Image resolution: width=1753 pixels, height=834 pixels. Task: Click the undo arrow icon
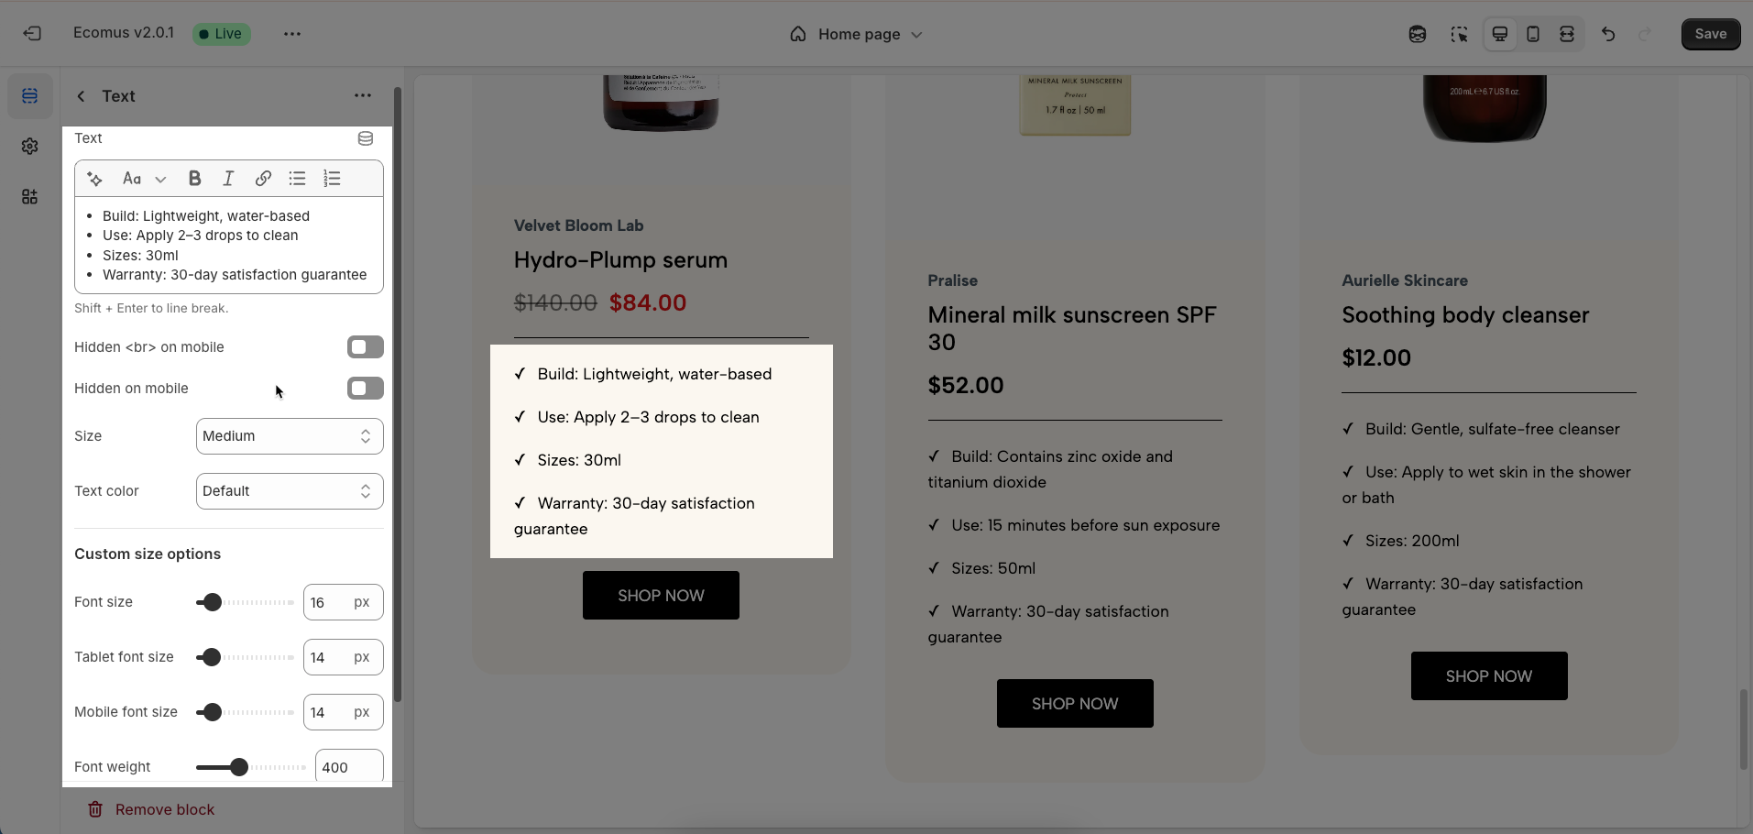1608,34
